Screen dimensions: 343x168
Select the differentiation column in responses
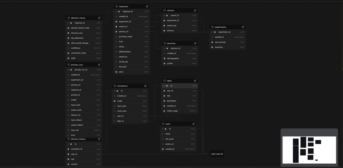pyautogui.click(x=131, y=52)
